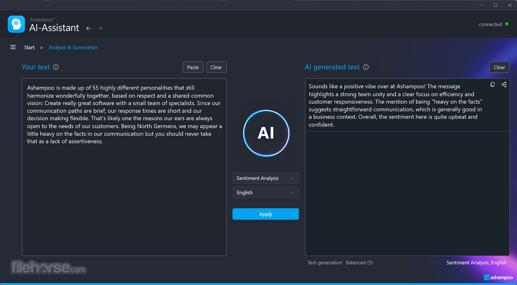Screen dimensions: 517x285
Task: Clear the Your text field
Action: [x=216, y=67]
